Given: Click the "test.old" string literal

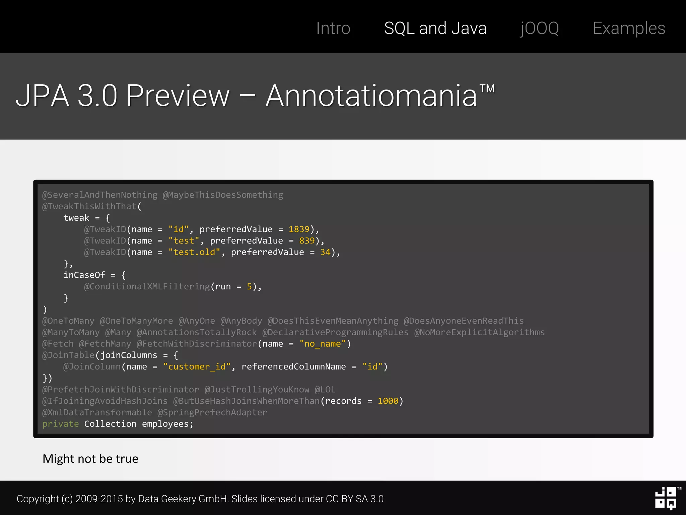Looking at the screenshot, I should [194, 252].
